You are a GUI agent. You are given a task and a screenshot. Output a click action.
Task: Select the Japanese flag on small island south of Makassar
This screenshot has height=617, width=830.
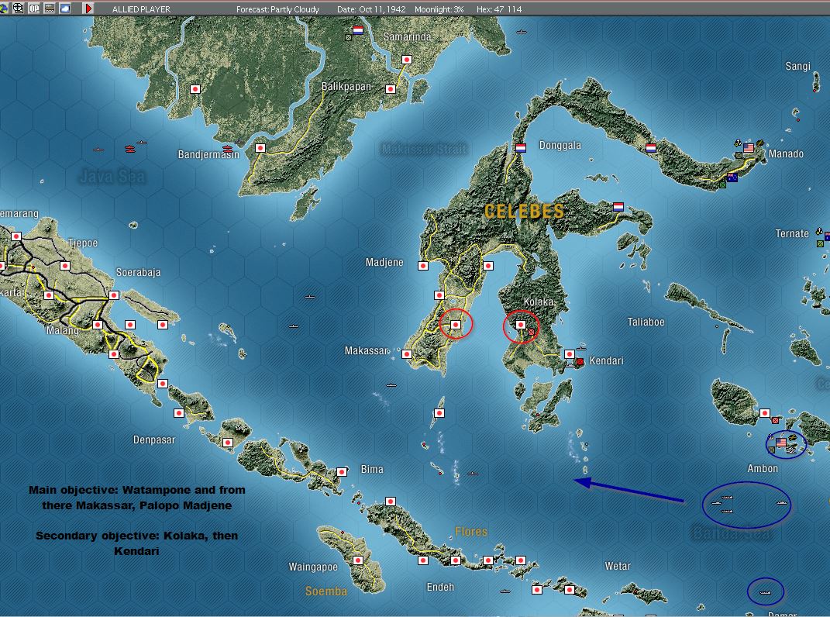[439, 413]
